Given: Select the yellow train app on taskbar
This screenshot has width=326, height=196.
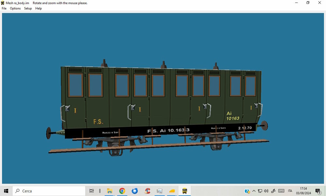Looking at the screenshot, I should point(185,191).
